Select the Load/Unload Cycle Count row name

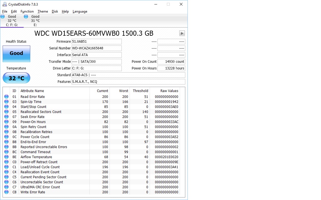point(40,167)
